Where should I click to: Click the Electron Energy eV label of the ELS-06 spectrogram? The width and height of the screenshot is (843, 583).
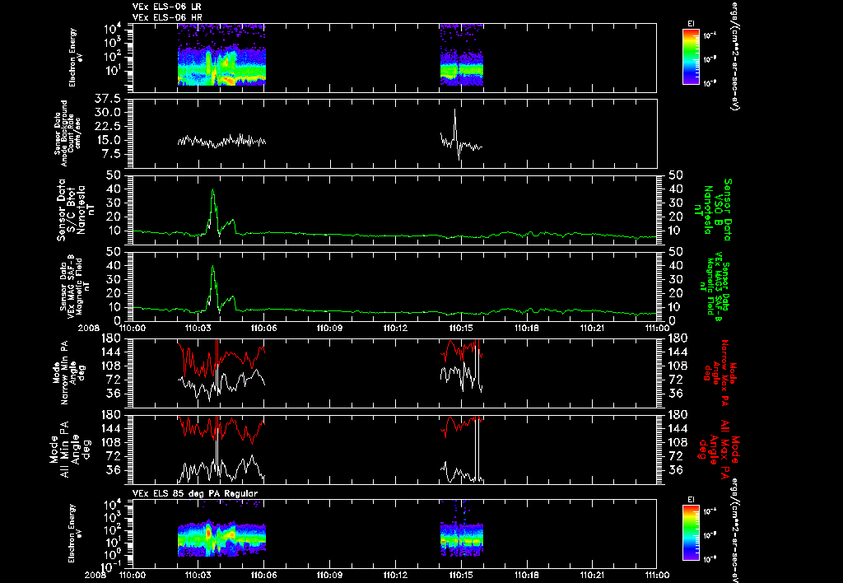[76, 58]
